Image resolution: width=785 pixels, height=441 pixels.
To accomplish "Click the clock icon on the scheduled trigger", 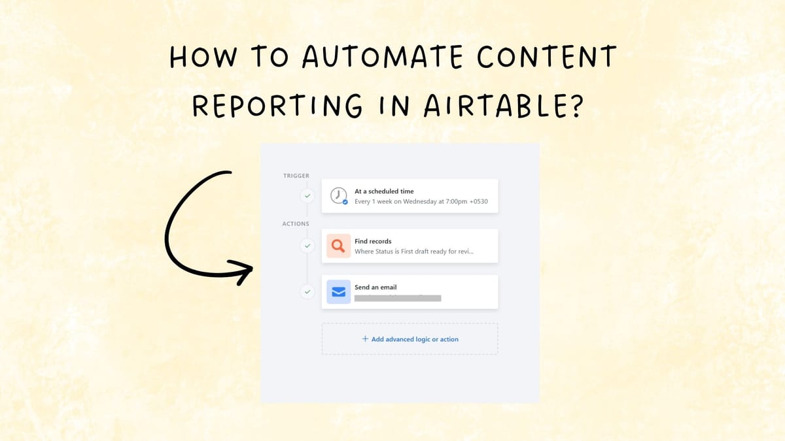I will pyautogui.click(x=338, y=195).
